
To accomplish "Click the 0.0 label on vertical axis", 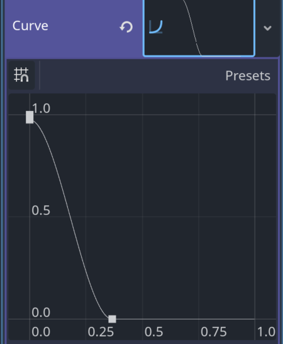I will point(41,312).
